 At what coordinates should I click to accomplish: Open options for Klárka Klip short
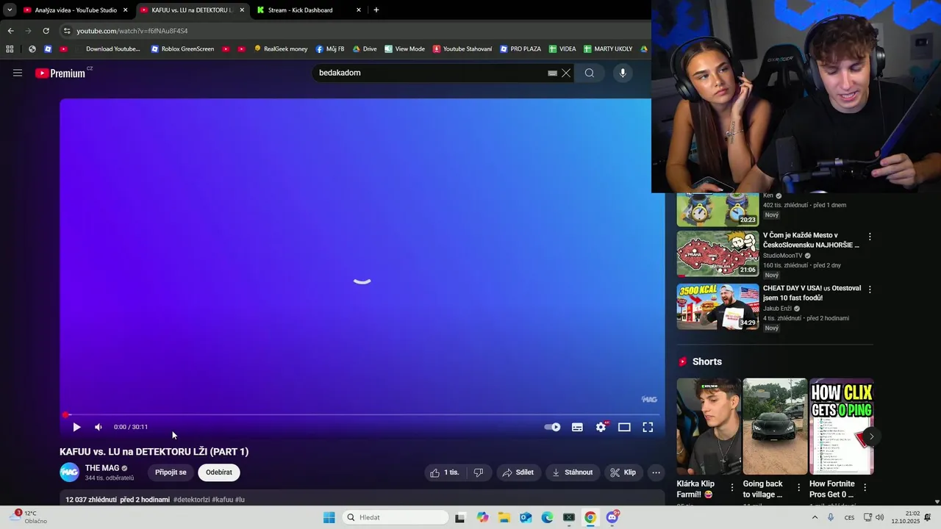point(732,487)
